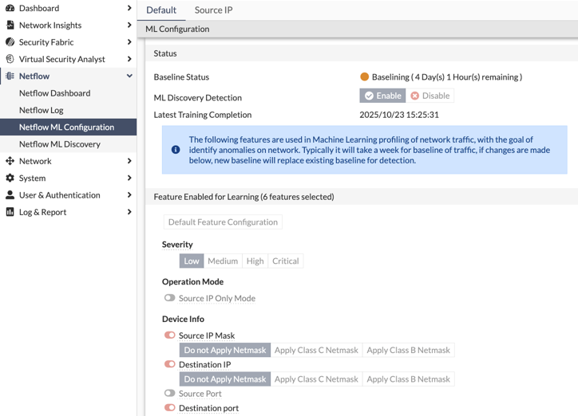Viewport: 578px width, 416px height.
Task: Click the Virtual Security Analyst icon
Action: click(x=10, y=59)
